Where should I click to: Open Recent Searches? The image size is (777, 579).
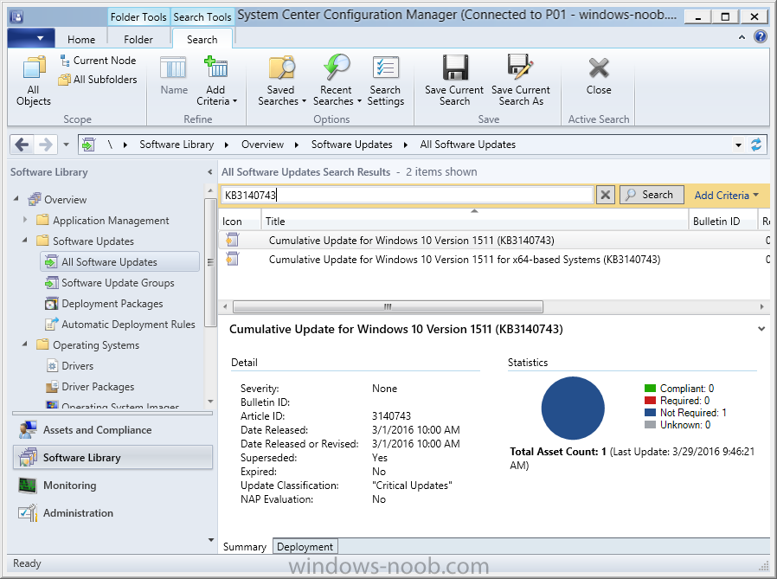[x=337, y=80]
